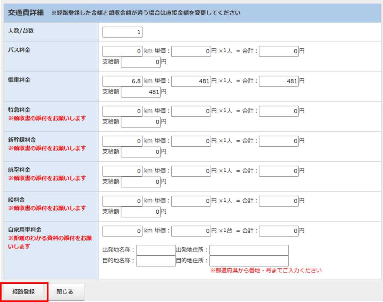The width and height of the screenshot is (383, 302).
Task: Click the 自家用車料金 合計 field
Action: (279, 231)
